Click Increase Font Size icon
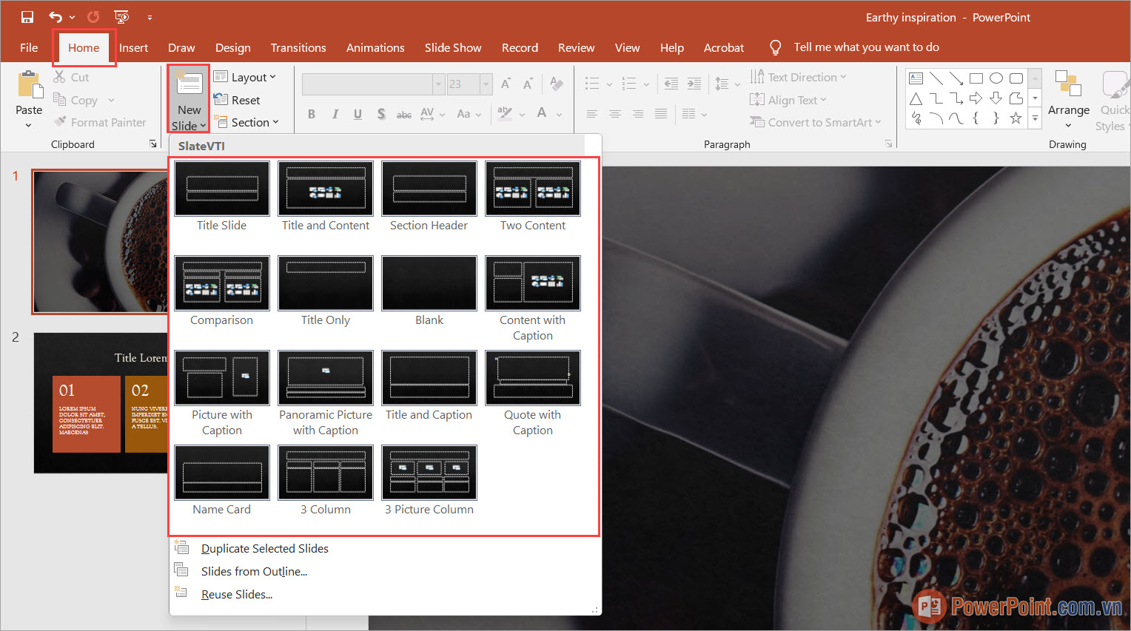 506,84
